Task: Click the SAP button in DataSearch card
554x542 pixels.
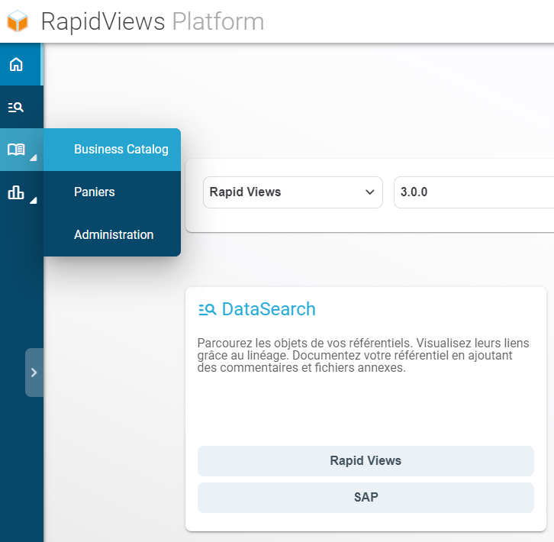Action: (366, 497)
